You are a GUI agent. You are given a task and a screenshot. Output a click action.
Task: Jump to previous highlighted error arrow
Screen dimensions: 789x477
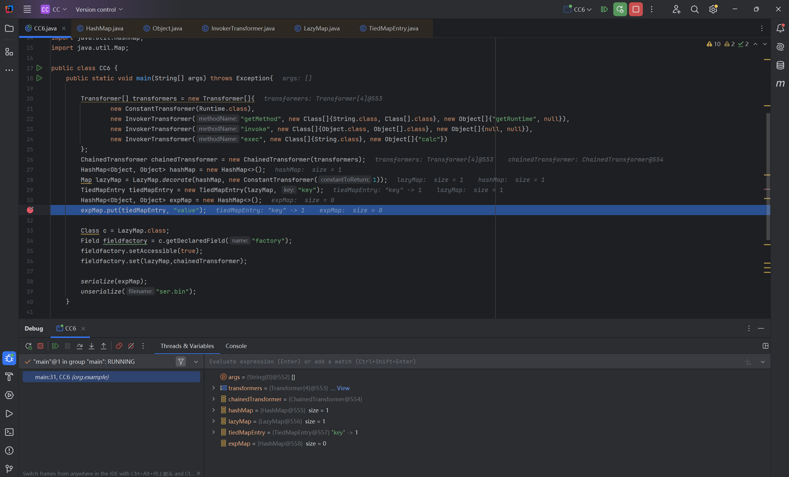click(756, 44)
